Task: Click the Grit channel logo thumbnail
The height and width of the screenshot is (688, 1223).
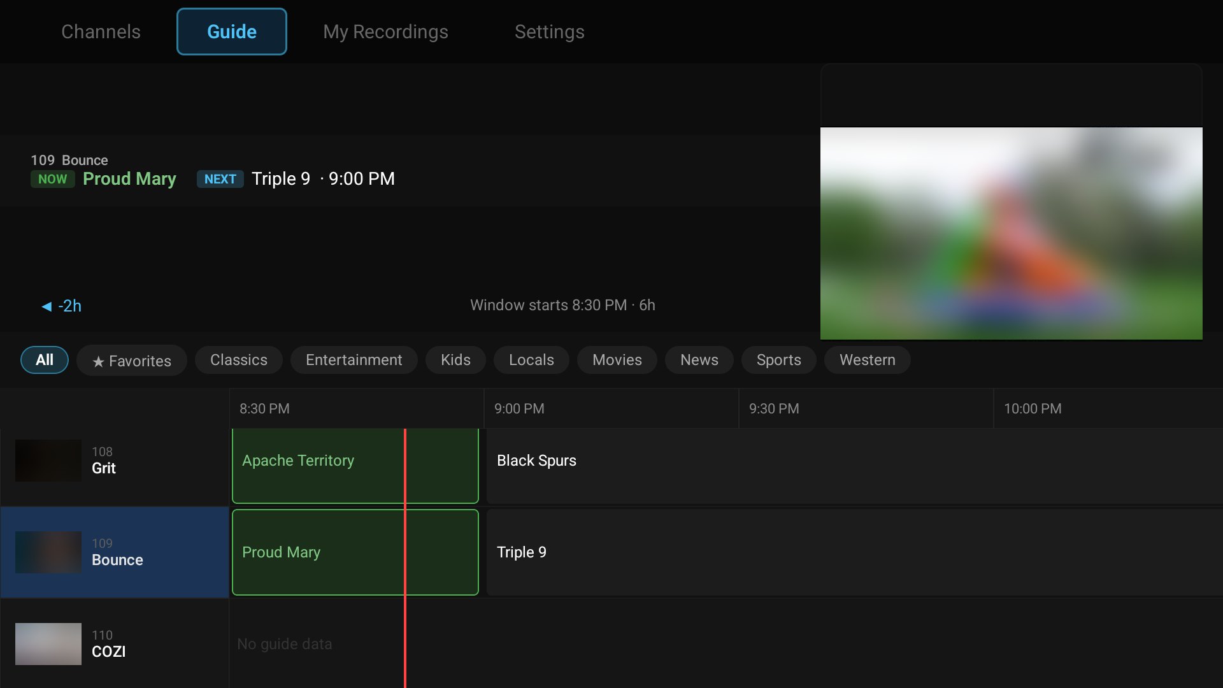Action: pos(48,461)
